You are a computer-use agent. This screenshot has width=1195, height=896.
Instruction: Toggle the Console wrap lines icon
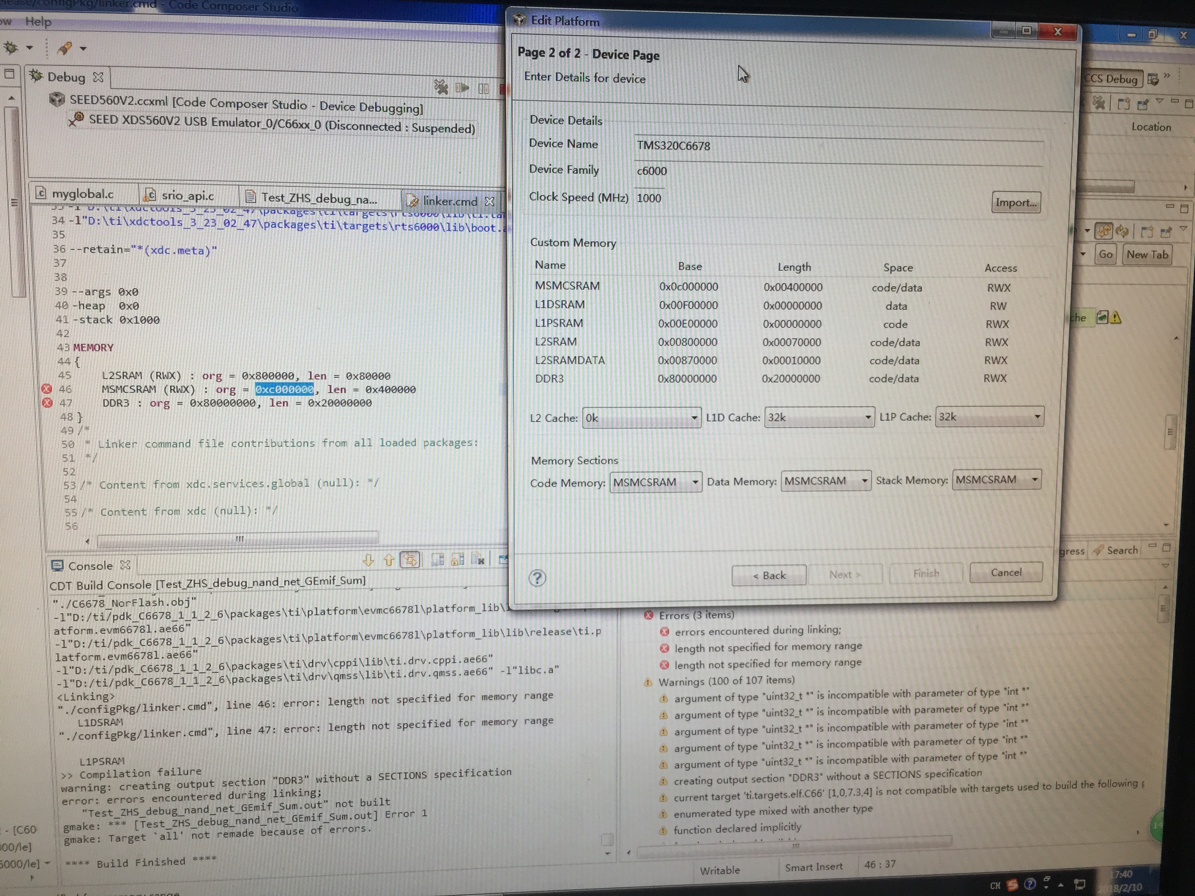[410, 560]
